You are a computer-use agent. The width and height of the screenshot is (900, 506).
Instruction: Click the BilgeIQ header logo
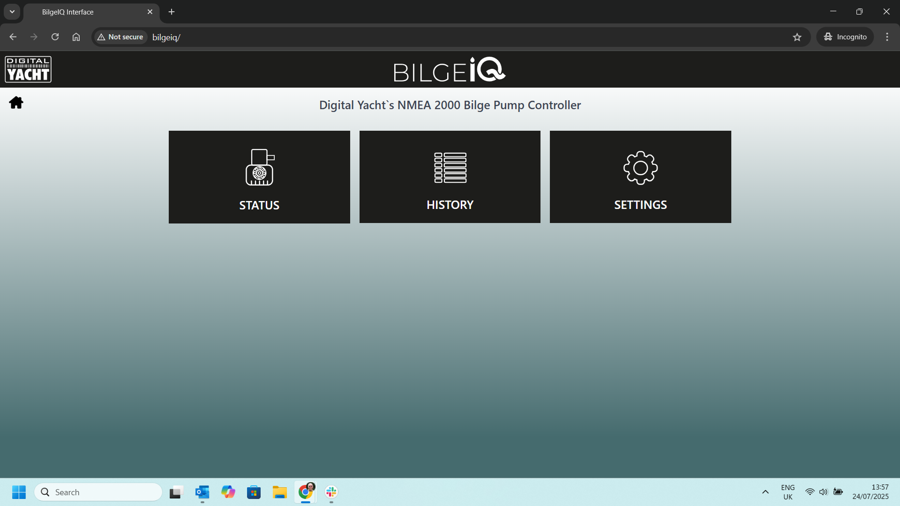449,70
